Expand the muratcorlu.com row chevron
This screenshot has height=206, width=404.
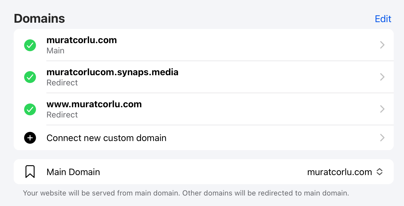pyautogui.click(x=382, y=45)
